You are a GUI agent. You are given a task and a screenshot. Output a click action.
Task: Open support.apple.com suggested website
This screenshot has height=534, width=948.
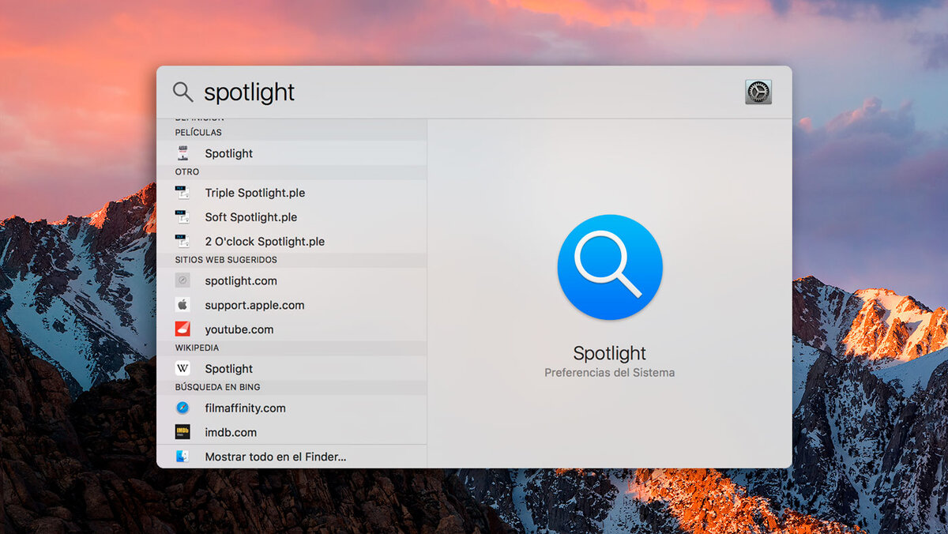point(292,305)
